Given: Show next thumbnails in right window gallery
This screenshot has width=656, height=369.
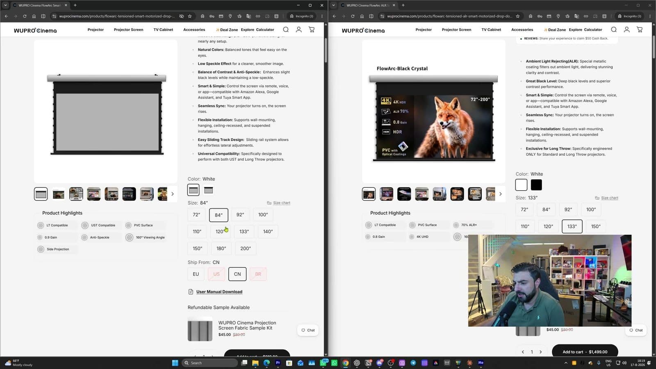Looking at the screenshot, I should (x=500, y=194).
